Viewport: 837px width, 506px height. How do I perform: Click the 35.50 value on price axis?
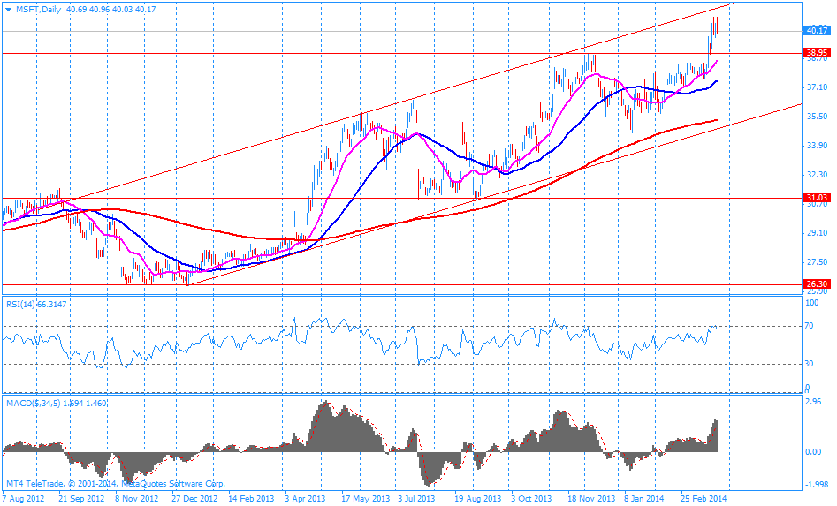click(x=818, y=117)
